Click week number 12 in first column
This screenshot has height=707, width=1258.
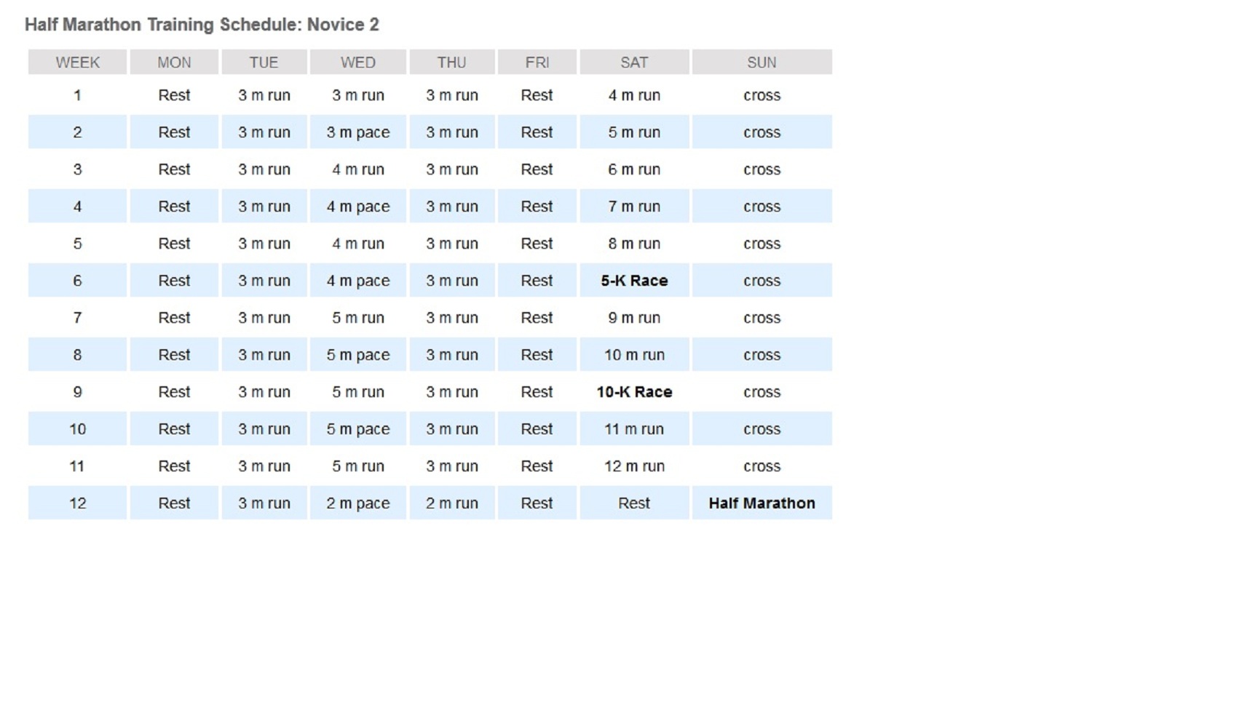[x=77, y=503]
